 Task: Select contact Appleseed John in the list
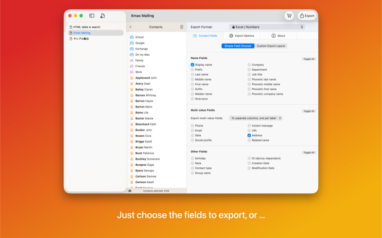146,78
